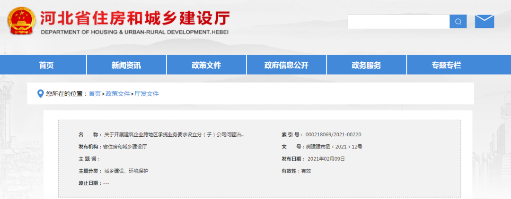Open the 政府信息公开 navigation item
The width and height of the screenshot is (511, 199).
pos(286,66)
